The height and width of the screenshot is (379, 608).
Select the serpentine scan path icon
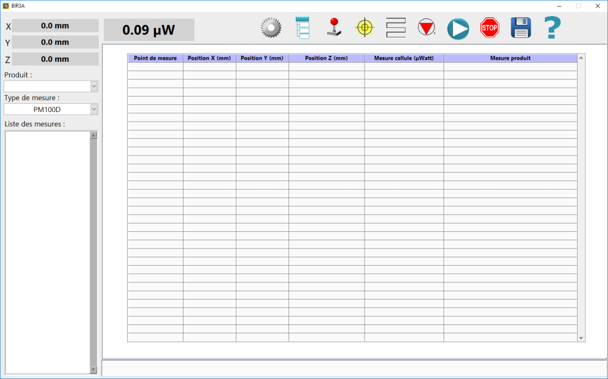click(396, 27)
